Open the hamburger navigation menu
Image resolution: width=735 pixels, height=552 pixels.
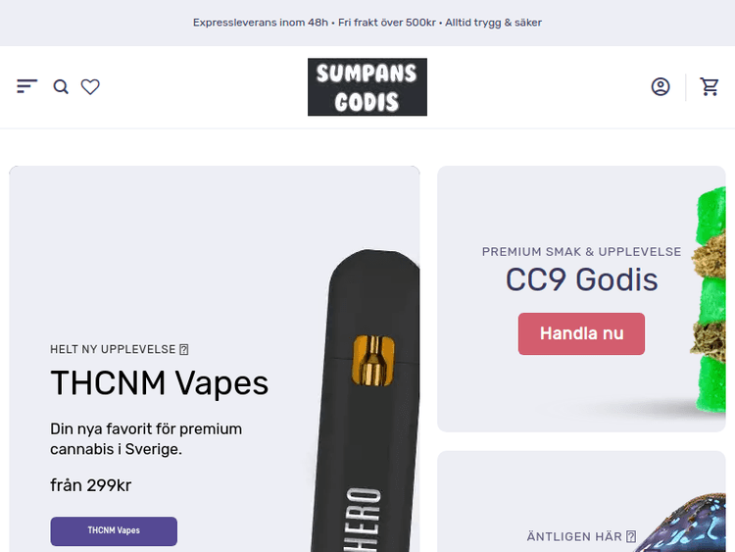pos(26,86)
